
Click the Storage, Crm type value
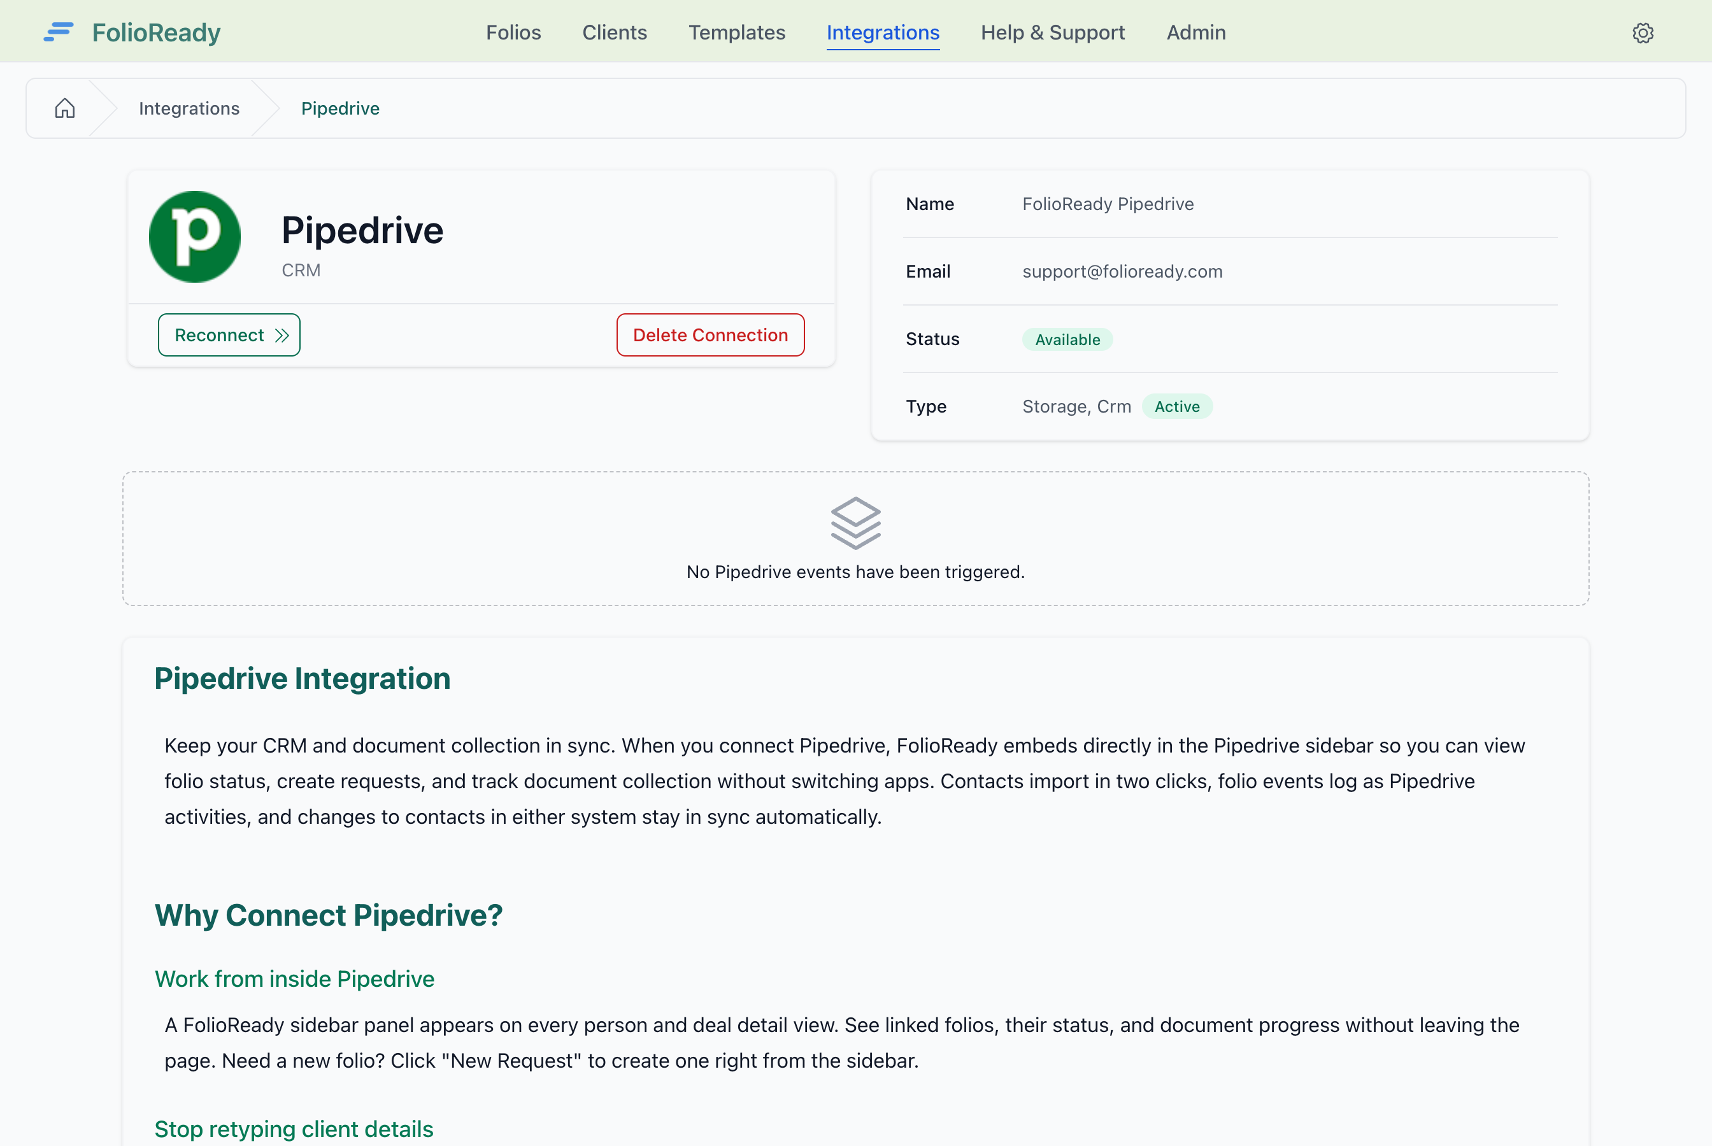(x=1077, y=406)
